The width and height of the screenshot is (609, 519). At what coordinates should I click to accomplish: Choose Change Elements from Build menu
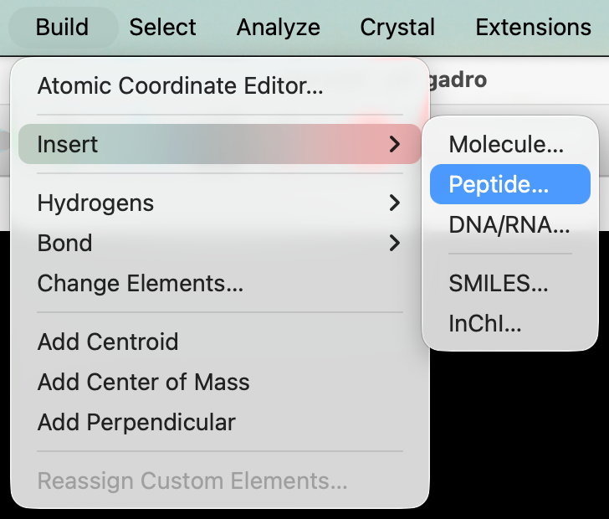coord(141,284)
